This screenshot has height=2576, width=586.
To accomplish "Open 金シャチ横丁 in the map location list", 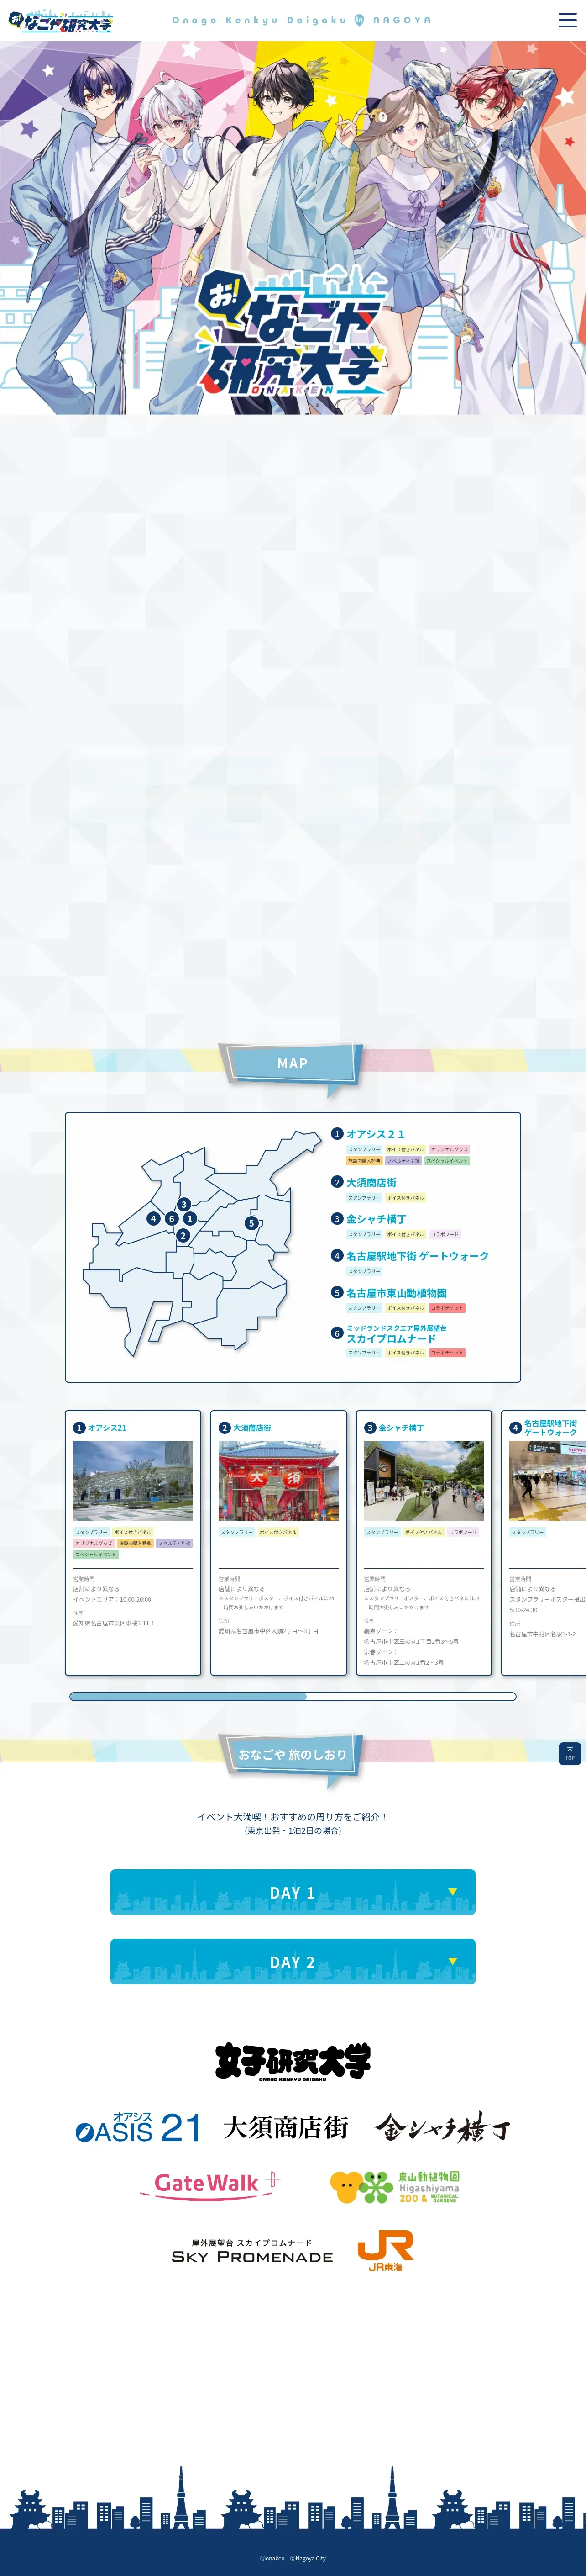I will [x=377, y=1219].
